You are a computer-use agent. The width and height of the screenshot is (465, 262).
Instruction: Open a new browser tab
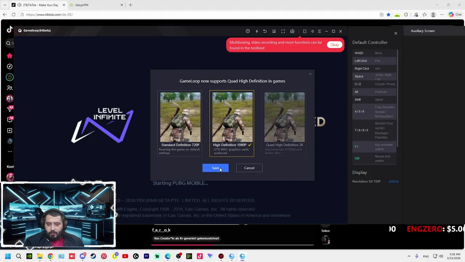pos(130,5)
